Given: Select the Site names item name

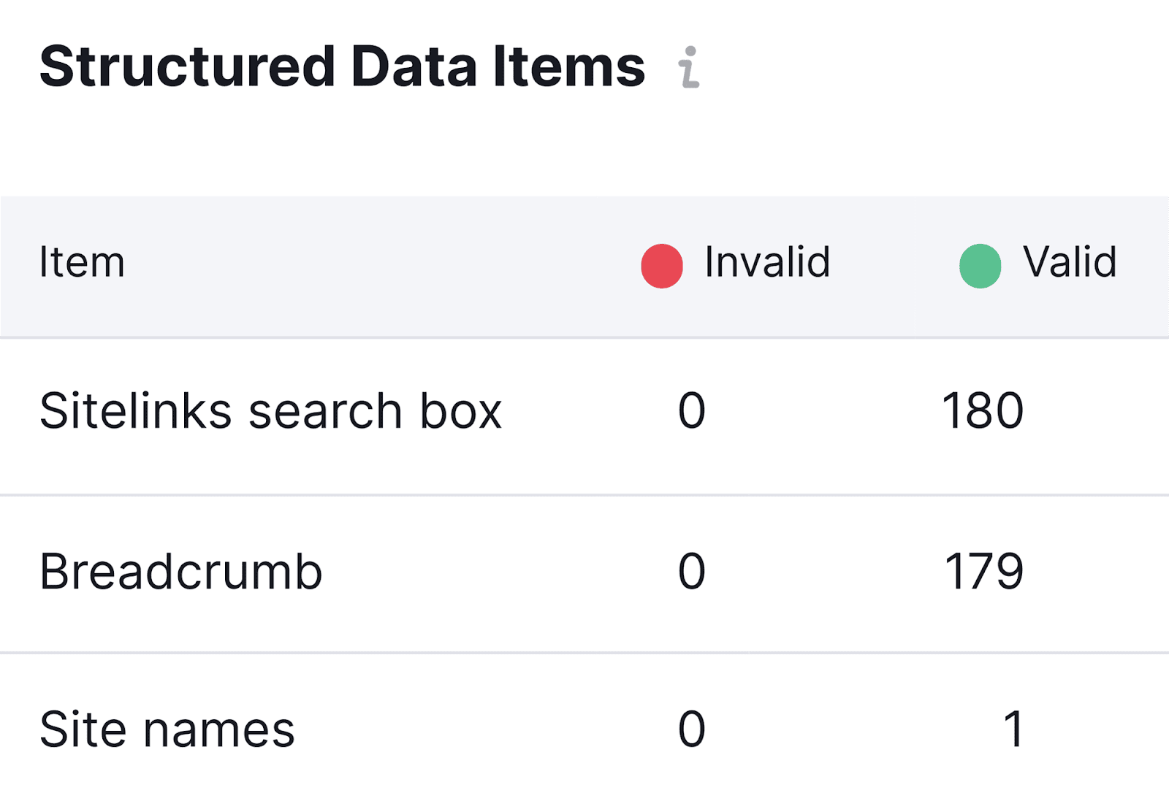Looking at the screenshot, I should pyautogui.click(x=167, y=729).
